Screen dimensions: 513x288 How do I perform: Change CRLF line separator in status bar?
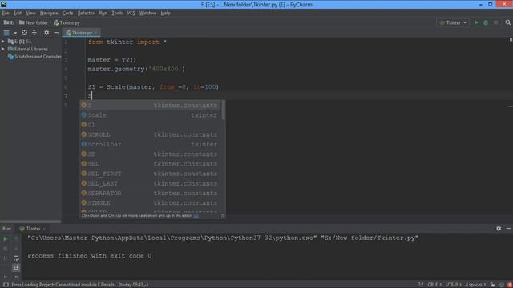coord(434,285)
